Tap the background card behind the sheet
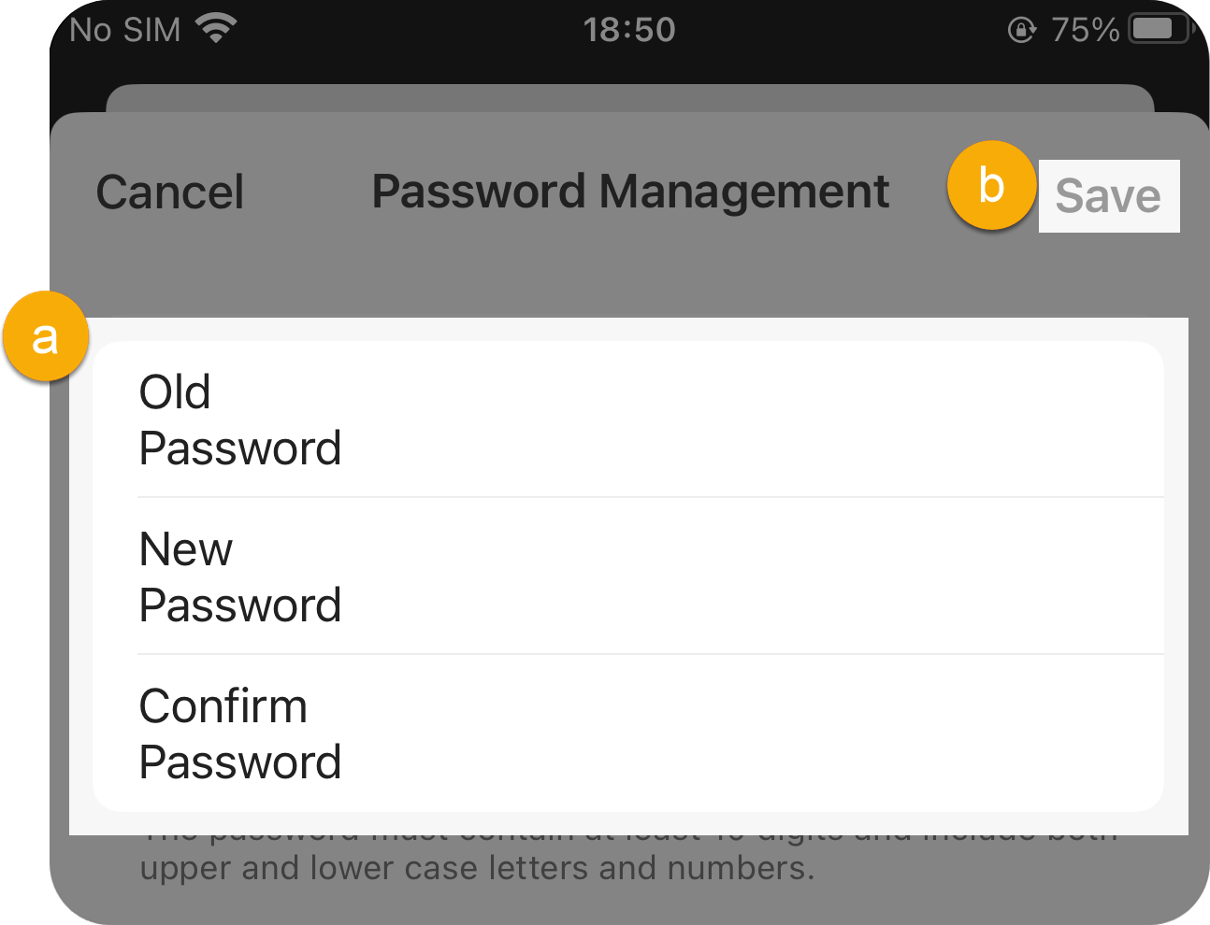1210x925 pixels. pyautogui.click(x=630, y=98)
